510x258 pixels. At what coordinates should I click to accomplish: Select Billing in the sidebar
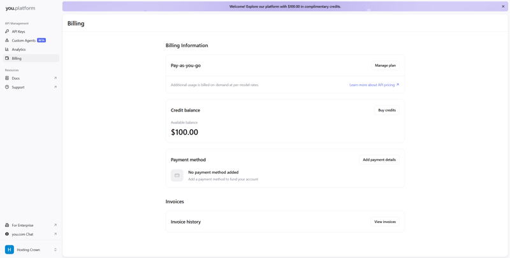click(x=31, y=58)
